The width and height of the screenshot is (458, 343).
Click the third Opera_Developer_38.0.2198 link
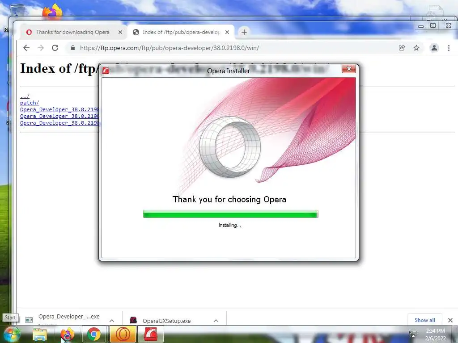[x=59, y=123]
